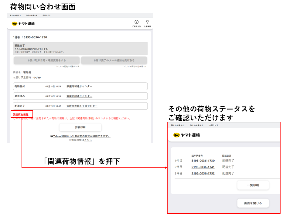Click お届け完了のメール通知を受け取る button
Screen dimensions: 303x219
(114, 61)
